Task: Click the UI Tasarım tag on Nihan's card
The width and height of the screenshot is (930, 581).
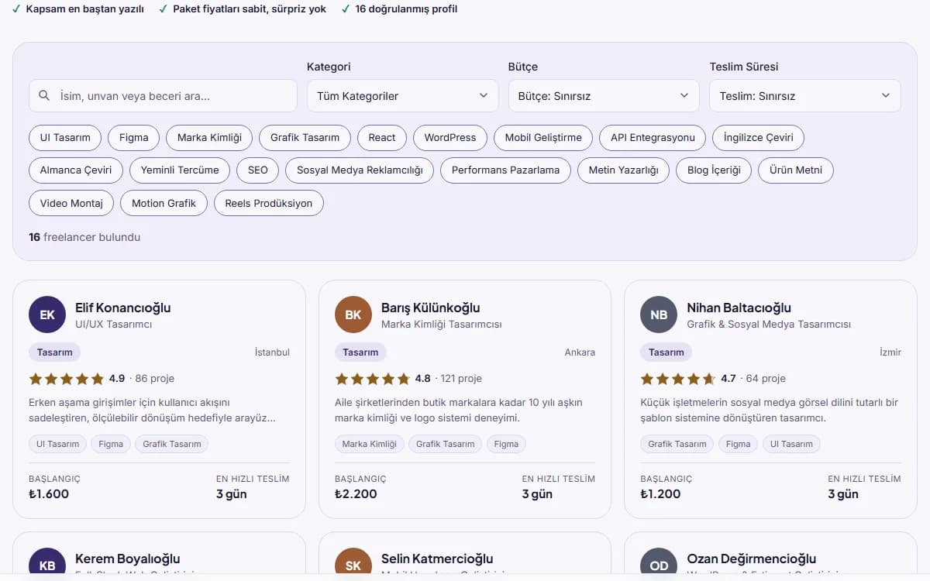Action: [791, 444]
